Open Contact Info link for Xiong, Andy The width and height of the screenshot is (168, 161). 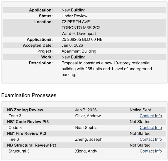151,151
